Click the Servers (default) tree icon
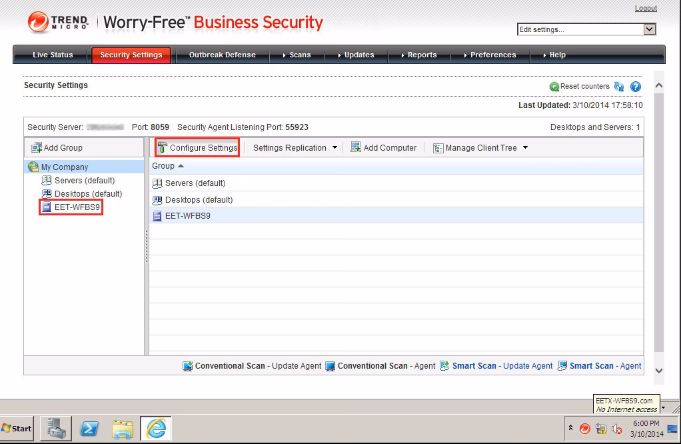Image resolution: width=681 pixels, height=444 pixels. (x=47, y=180)
